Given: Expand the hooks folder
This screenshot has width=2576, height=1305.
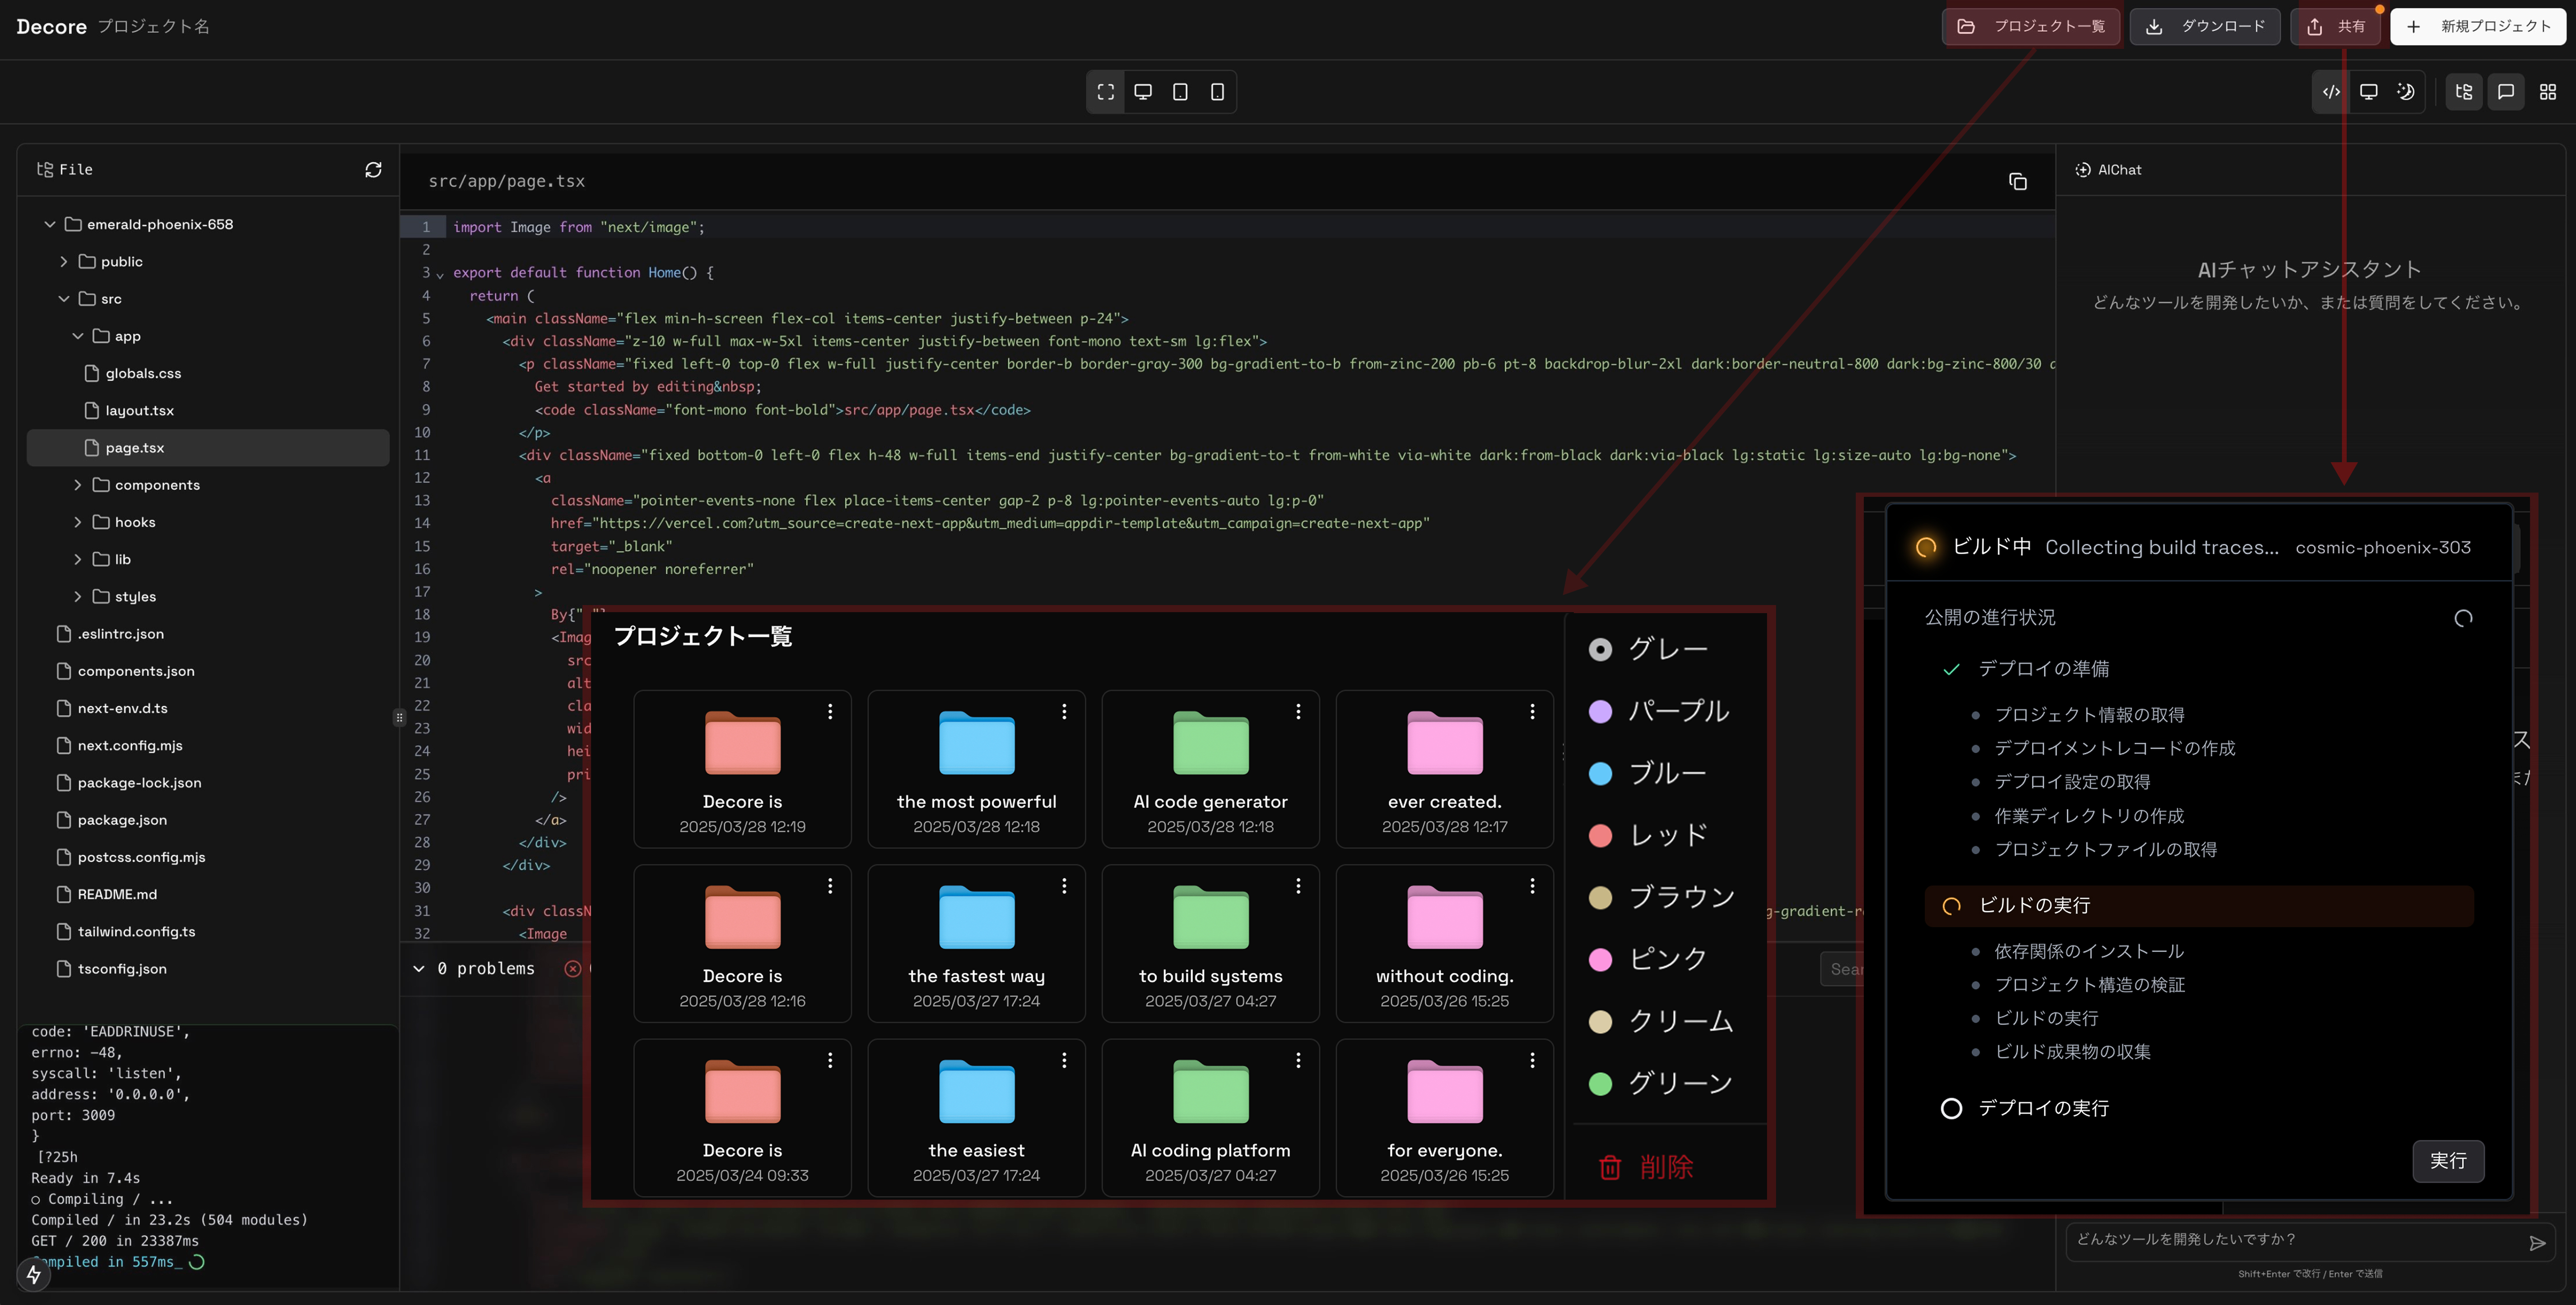Looking at the screenshot, I should click(78, 522).
